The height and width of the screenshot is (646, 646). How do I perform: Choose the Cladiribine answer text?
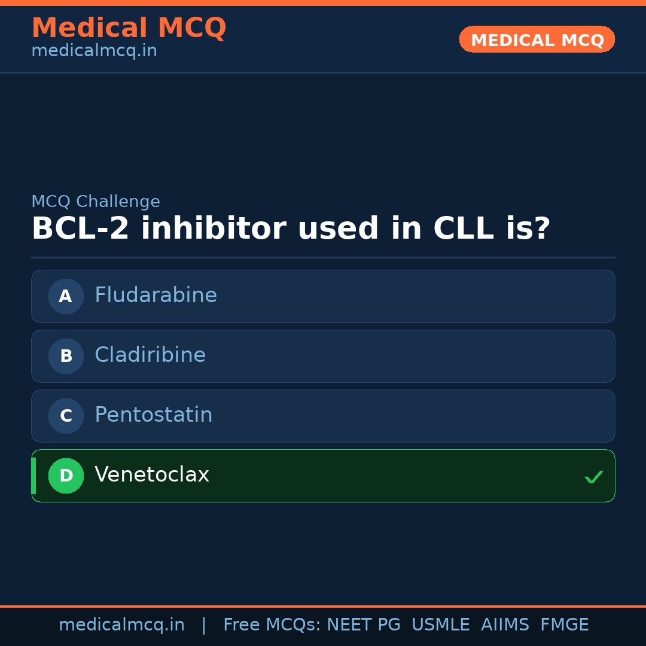(x=150, y=355)
